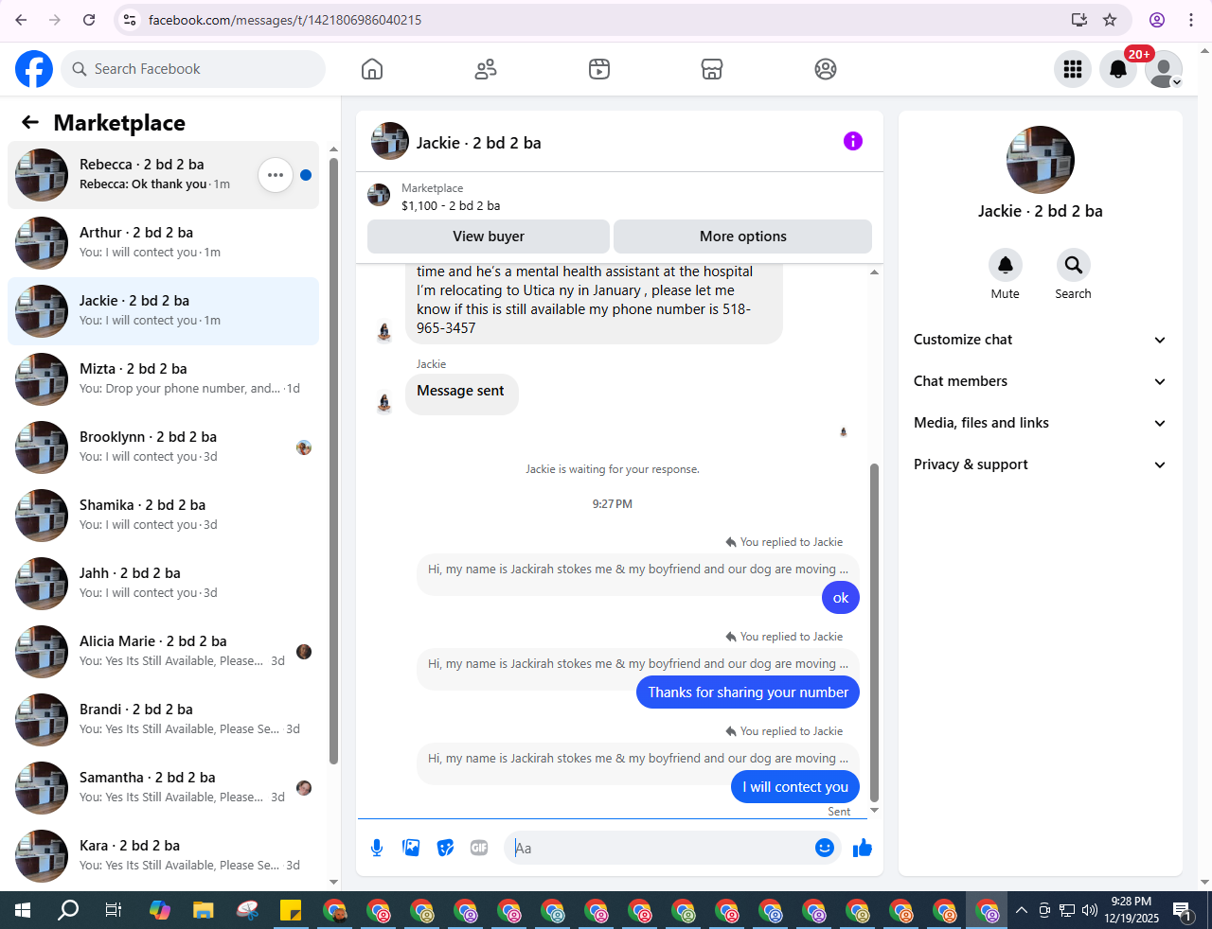
Task: Click the View buyer button
Action: coord(489,237)
